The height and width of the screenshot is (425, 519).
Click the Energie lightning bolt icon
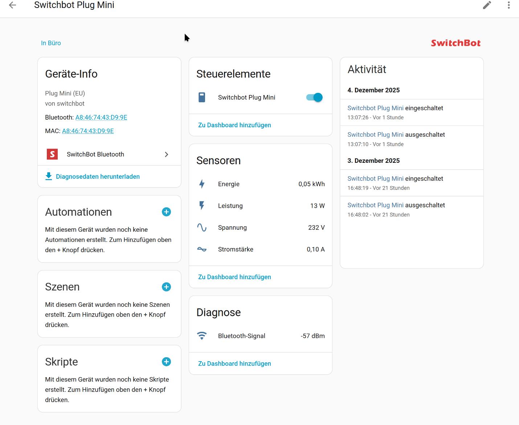coord(202,184)
